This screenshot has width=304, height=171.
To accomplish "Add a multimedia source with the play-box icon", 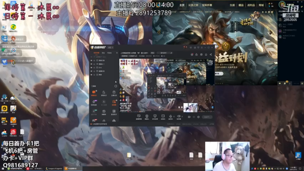I will coord(163,117).
